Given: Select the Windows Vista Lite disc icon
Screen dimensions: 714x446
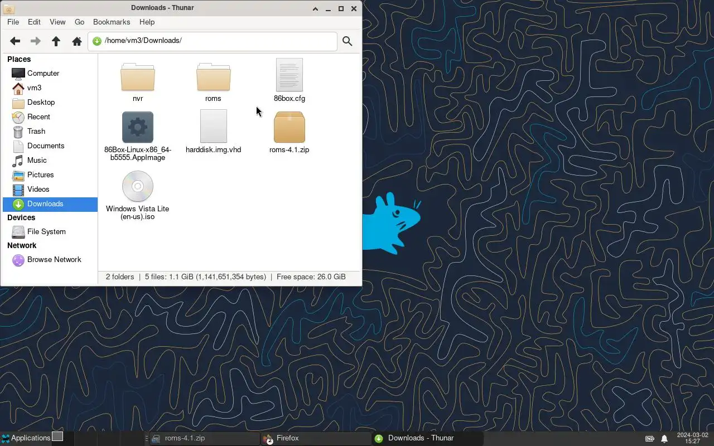Looking at the screenshot, I should pos(138,186).
